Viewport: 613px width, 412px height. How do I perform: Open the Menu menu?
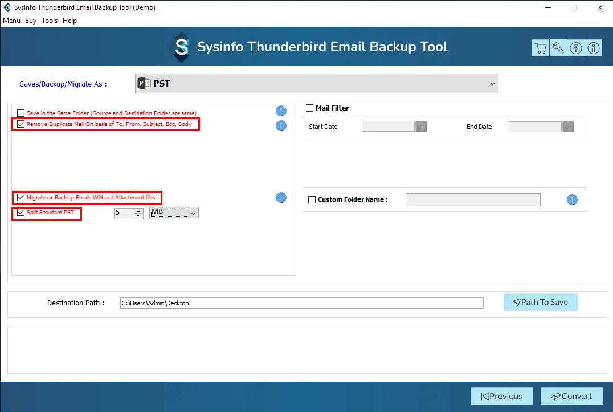click(12, 21)
